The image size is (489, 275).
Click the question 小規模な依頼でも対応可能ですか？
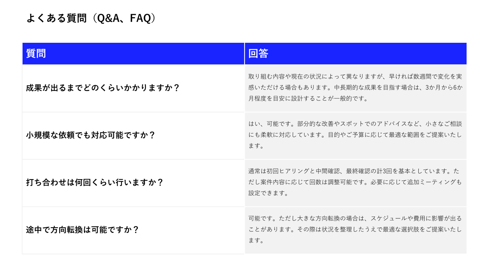tap(91, 135)
